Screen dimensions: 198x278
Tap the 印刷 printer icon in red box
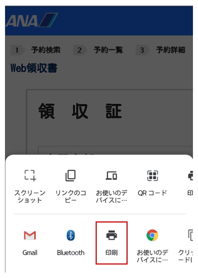tap(111, 235)
